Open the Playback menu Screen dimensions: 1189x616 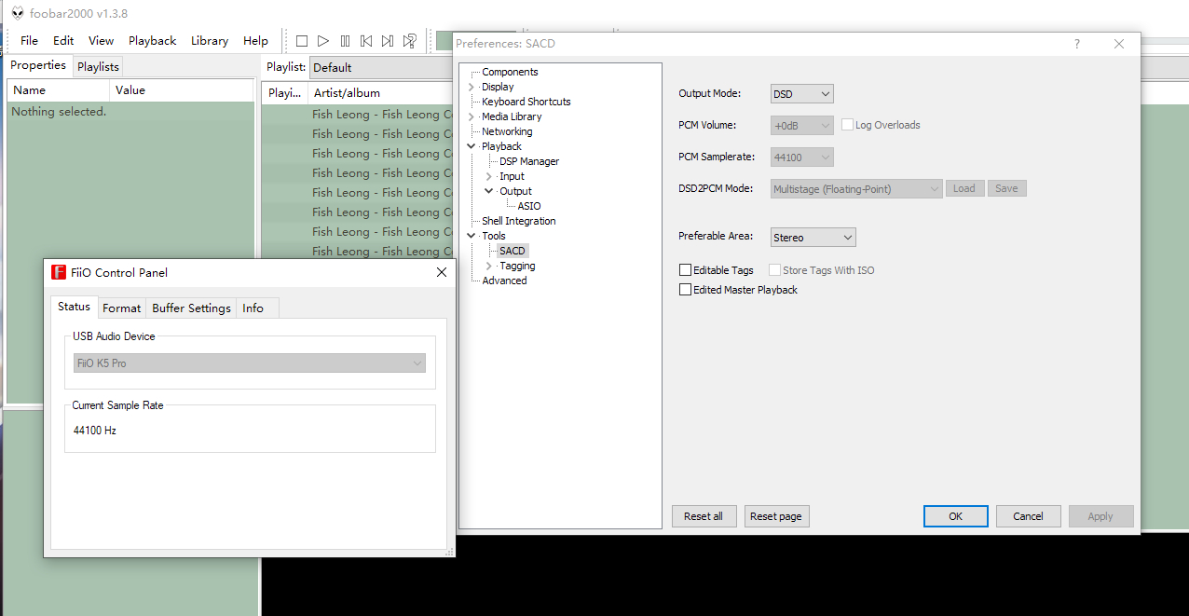[153, 41]
